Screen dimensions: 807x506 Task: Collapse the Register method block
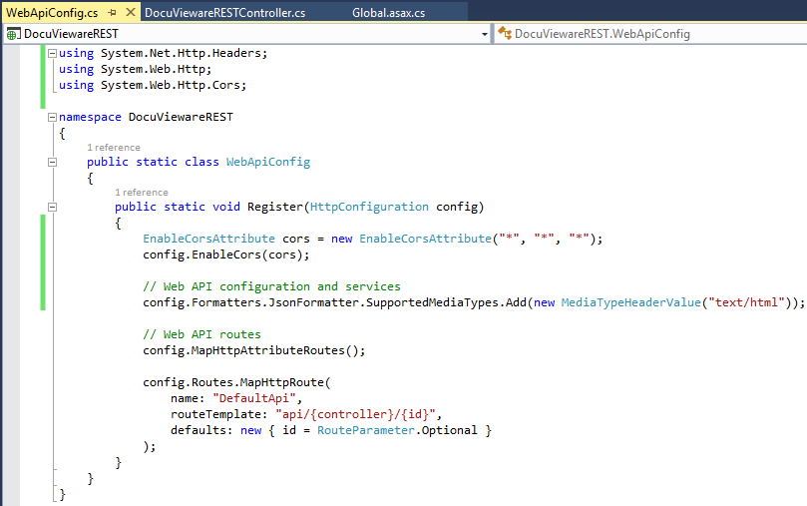52,207
